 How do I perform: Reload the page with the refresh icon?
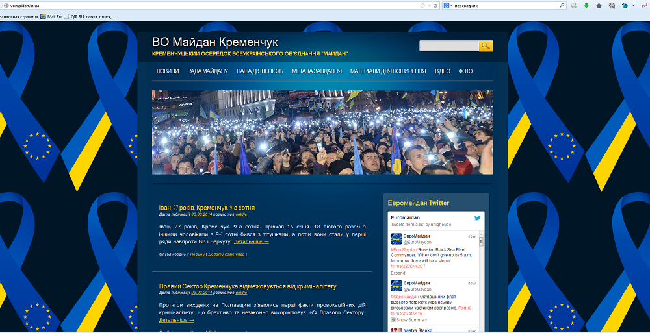pos(437,5)
